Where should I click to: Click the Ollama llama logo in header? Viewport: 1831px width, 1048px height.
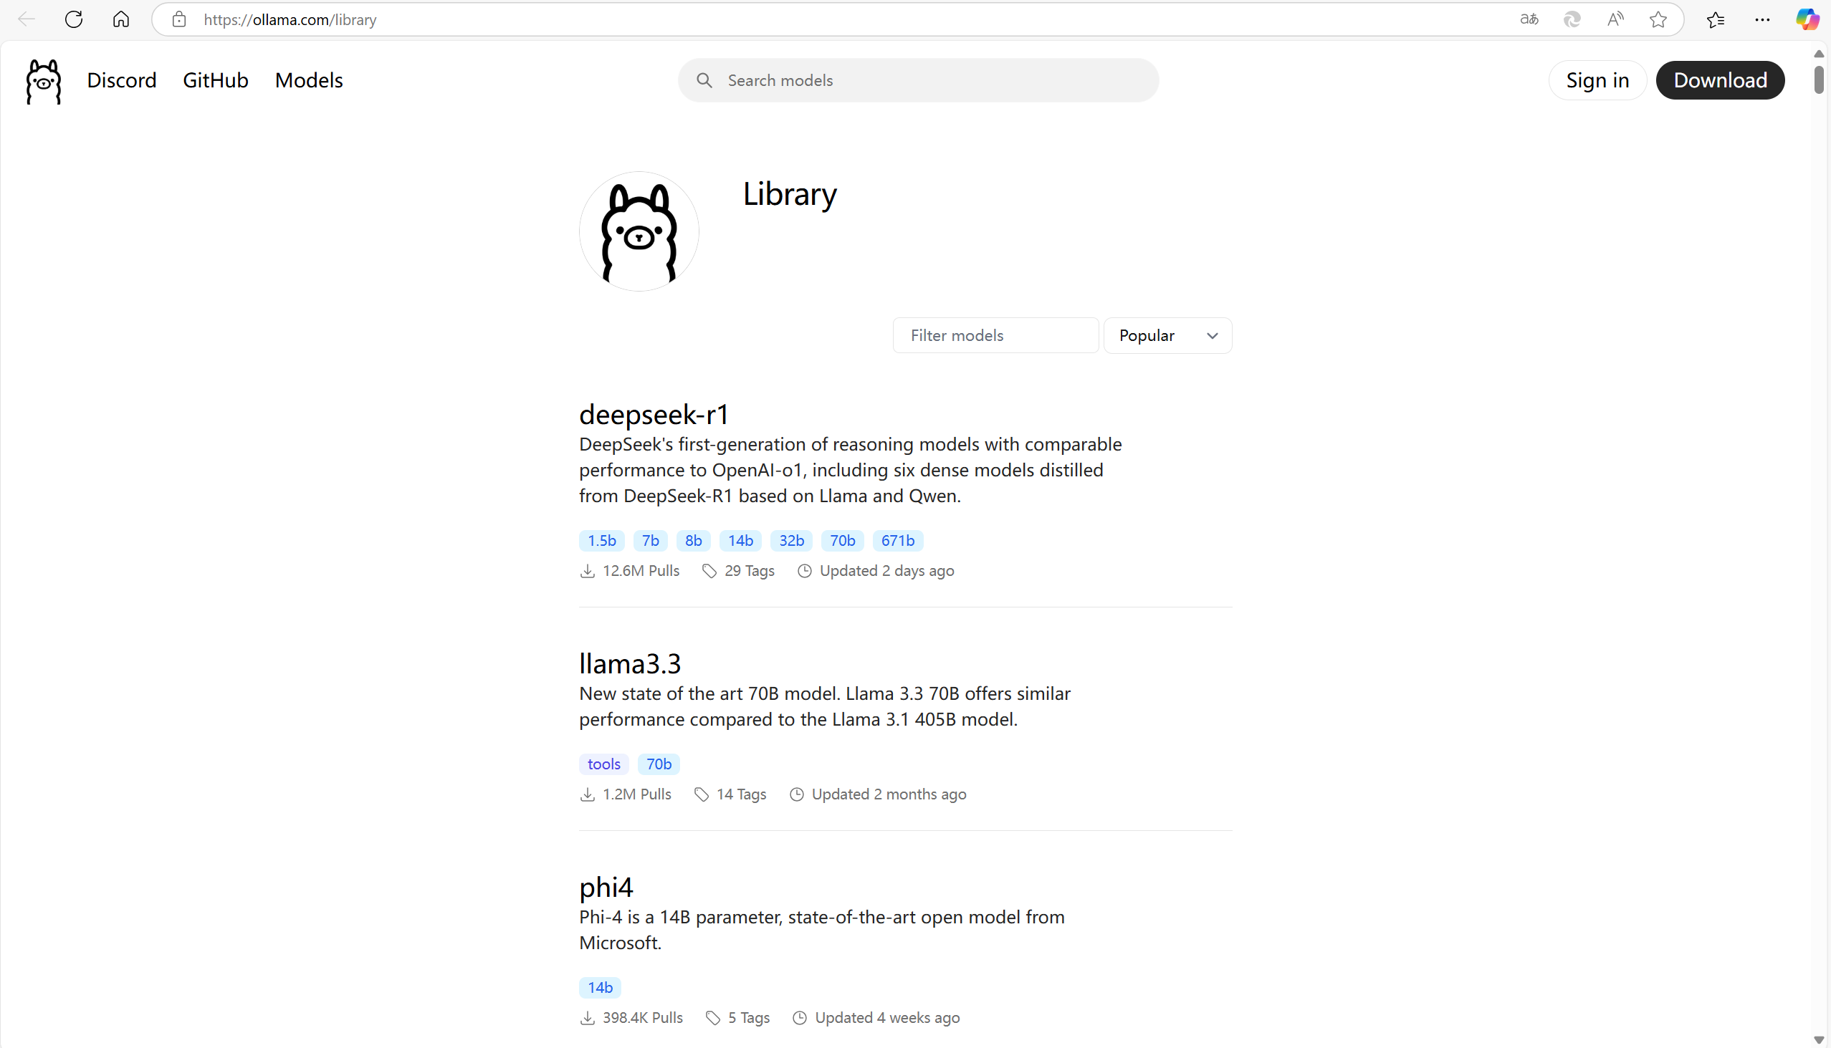tap(43, 81)
